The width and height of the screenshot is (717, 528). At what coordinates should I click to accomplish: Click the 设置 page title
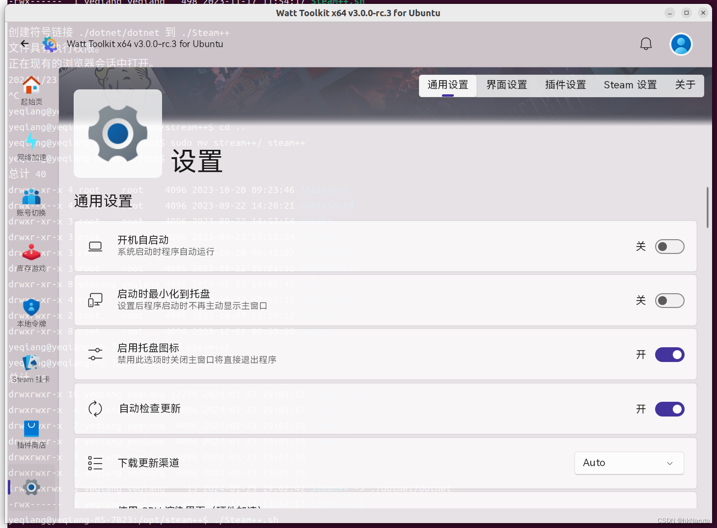[x=197, y=162]
